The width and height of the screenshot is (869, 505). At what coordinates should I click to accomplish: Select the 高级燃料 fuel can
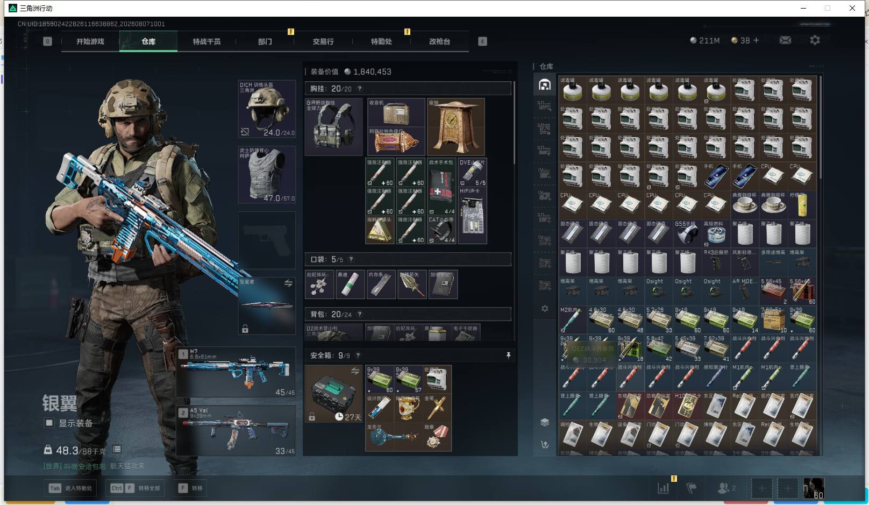[x=716, y=233]
